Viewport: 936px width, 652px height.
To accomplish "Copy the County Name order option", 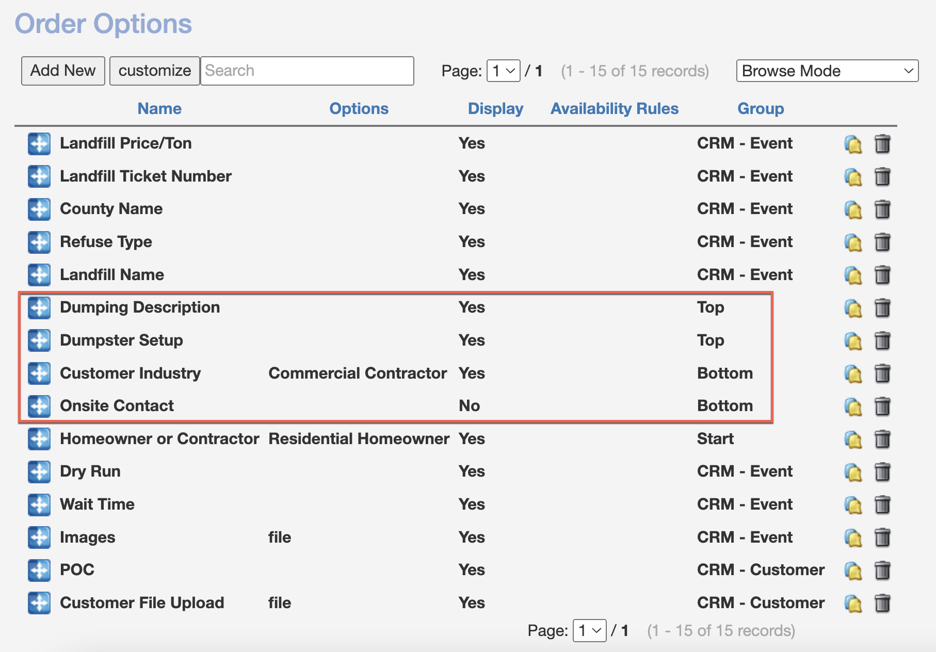I will tap(853, 209).
